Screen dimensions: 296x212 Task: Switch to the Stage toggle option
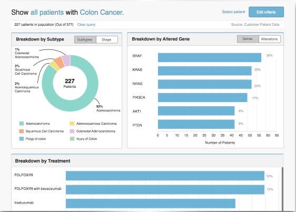point(107,39)
